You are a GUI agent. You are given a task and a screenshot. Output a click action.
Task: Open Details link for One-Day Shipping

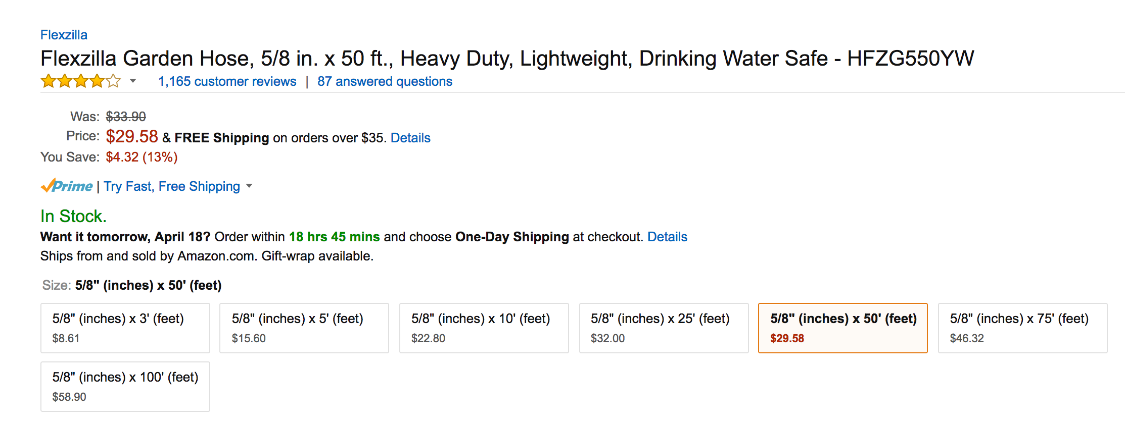point(667,237)
